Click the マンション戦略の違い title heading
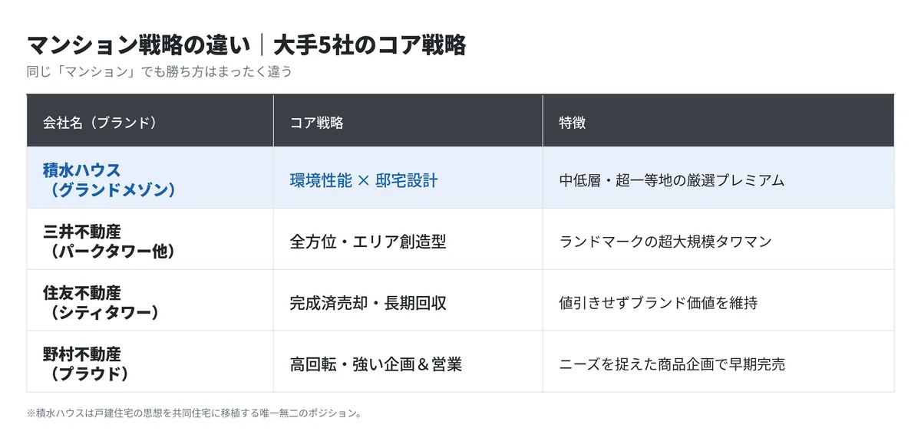The image size is (921, 441). point(139,46)
